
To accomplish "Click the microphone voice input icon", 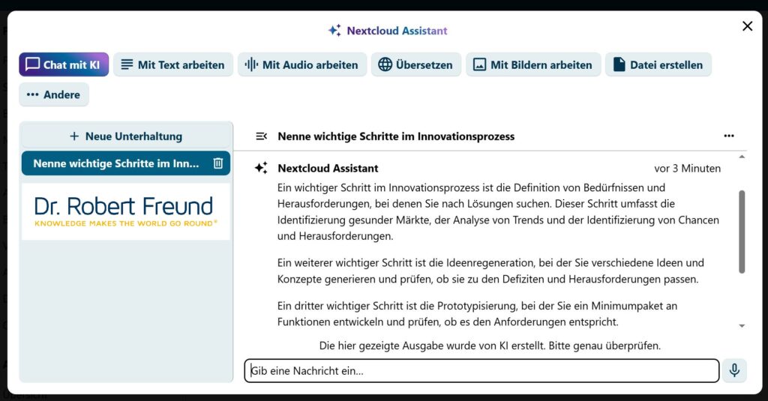I will pos(734,370).
